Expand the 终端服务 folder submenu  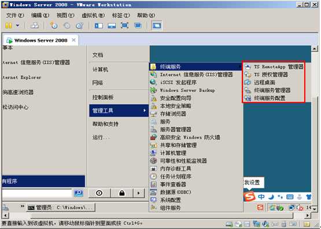[195, 67]
